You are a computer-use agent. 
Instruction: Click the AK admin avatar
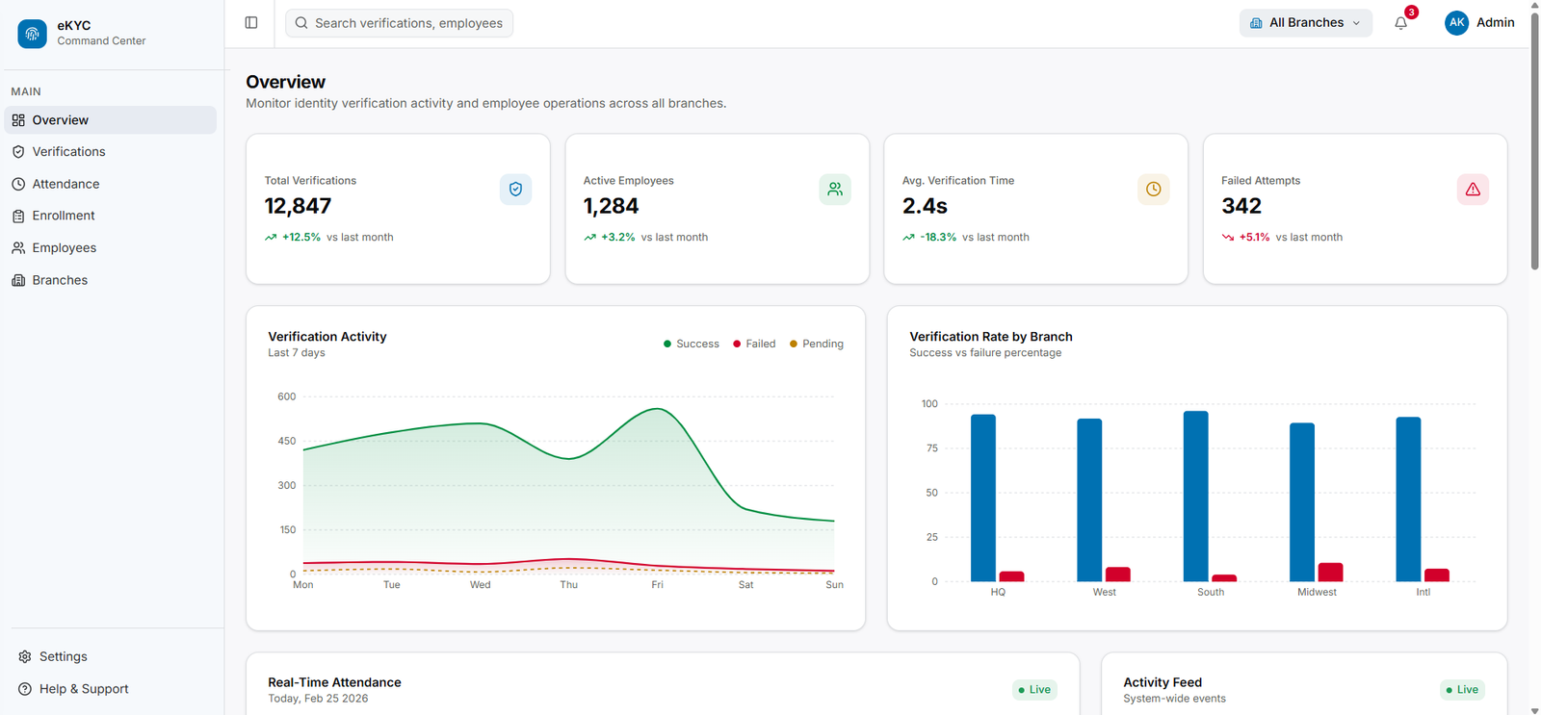[1456, 23]
